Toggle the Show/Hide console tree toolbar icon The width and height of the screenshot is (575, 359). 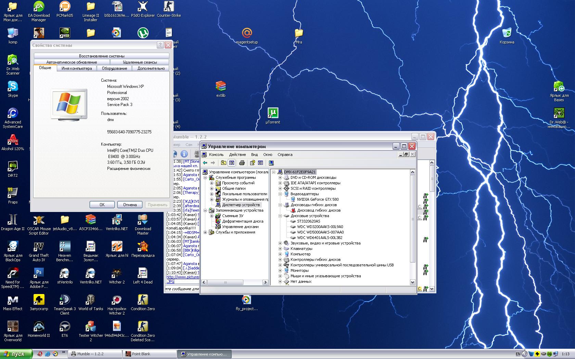pyautogui.click(x=232, y=163)
